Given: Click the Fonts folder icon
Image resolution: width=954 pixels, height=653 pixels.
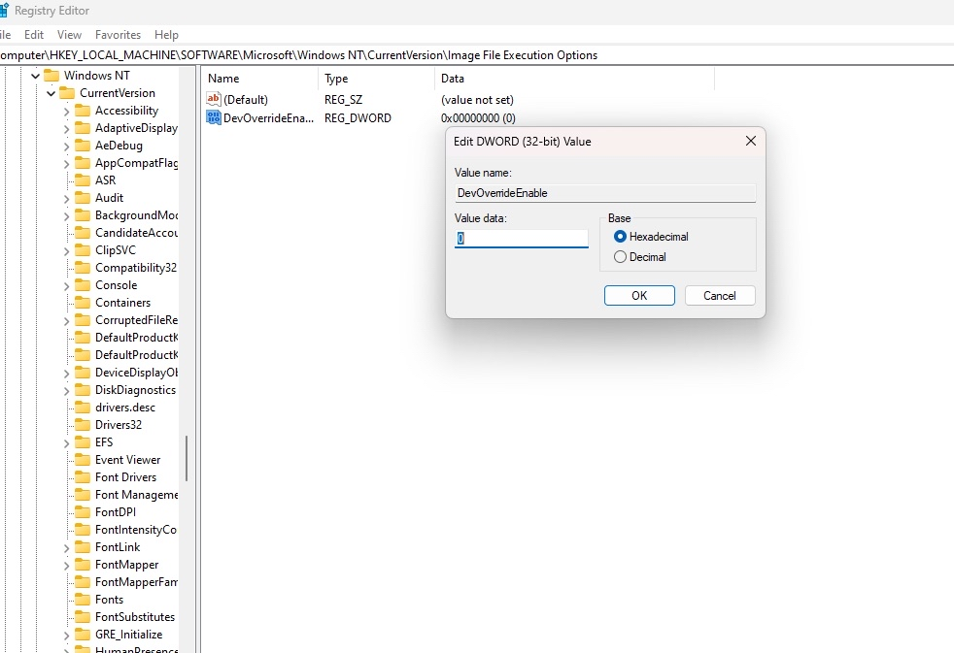Looking at the screenshot, I should pos(83,600).
